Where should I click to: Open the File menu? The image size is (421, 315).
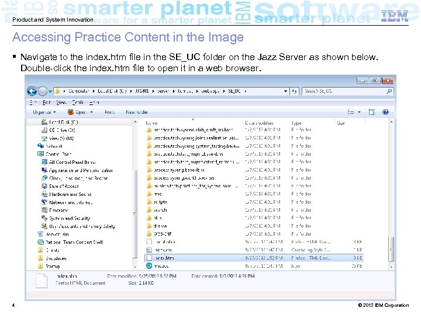point(32,102)
